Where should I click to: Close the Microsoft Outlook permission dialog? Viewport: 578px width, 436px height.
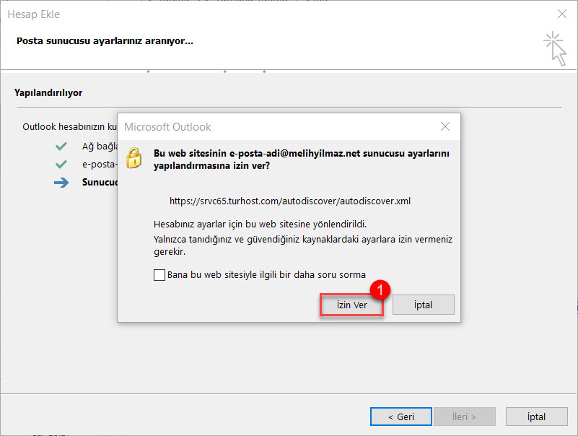(x=445, y=127)
